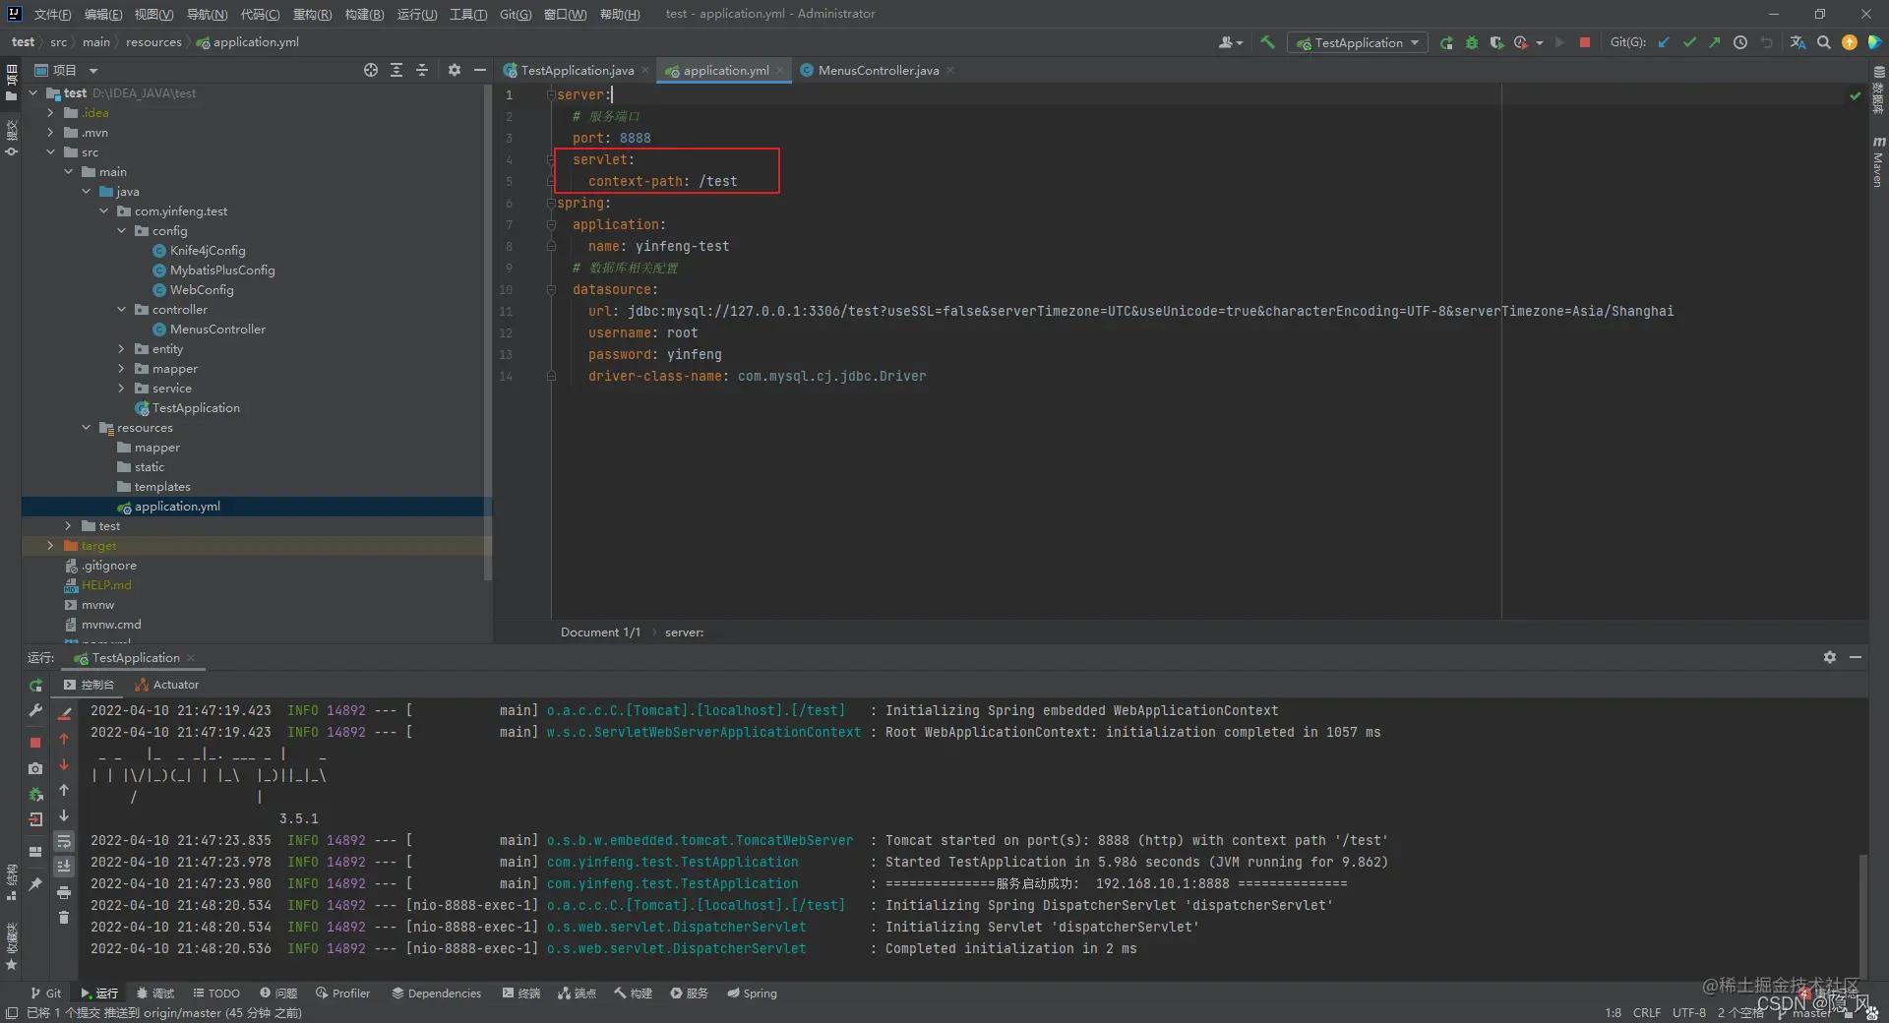This screenshot has height=1023, width=1889.
Task: Click the green hammer Build Project icon
Action: 1267,42
